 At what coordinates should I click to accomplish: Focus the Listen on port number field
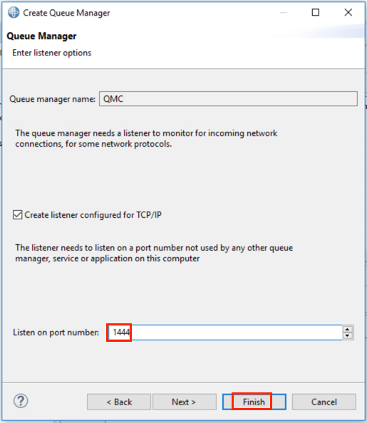pyautogui.click(x=225, y=333)
